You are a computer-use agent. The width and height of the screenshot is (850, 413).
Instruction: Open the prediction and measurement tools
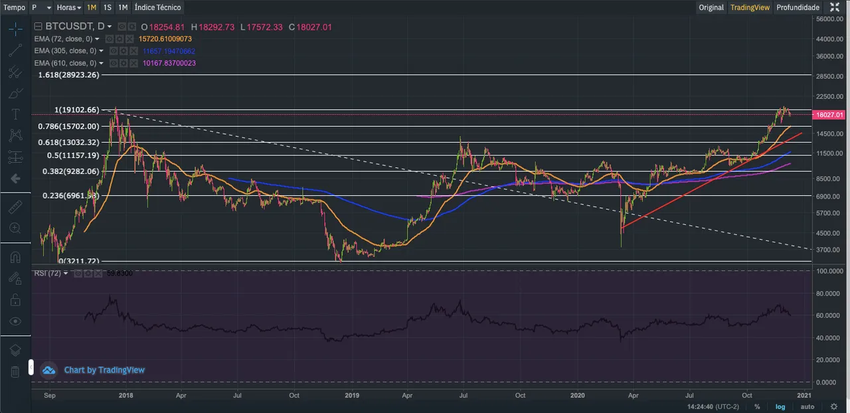15,157
